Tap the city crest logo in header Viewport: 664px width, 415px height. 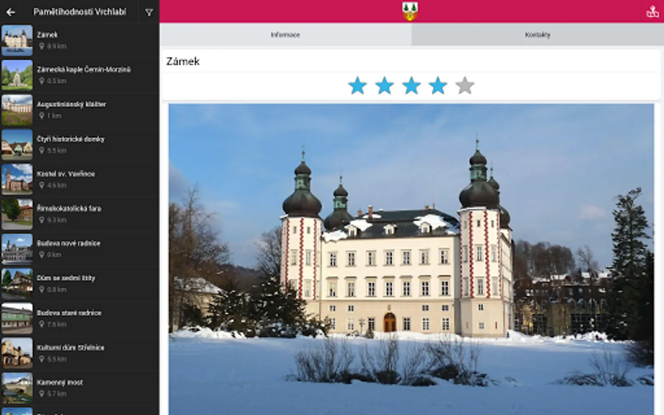pos(410,12)
